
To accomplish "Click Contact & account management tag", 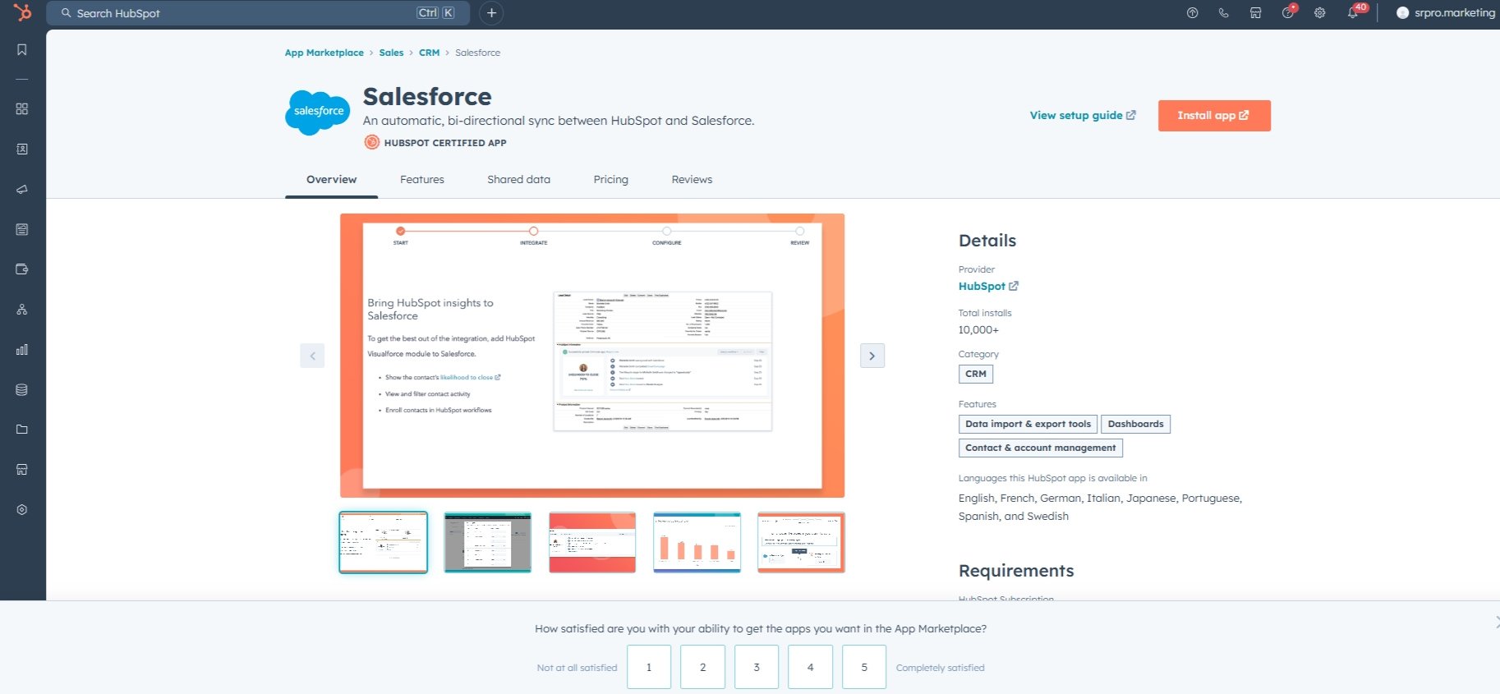I will (x=1040, y=448).
